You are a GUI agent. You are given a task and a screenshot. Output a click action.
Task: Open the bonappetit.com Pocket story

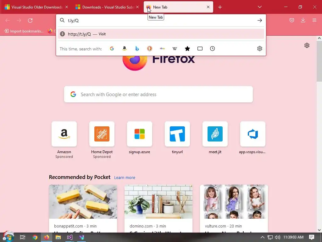83,209
